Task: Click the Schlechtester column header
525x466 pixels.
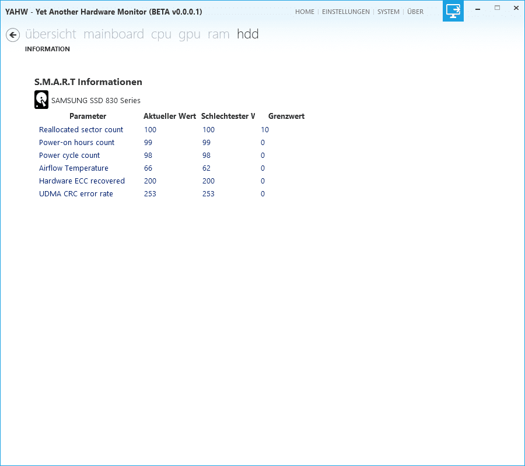Action: (x=228, y=116)
